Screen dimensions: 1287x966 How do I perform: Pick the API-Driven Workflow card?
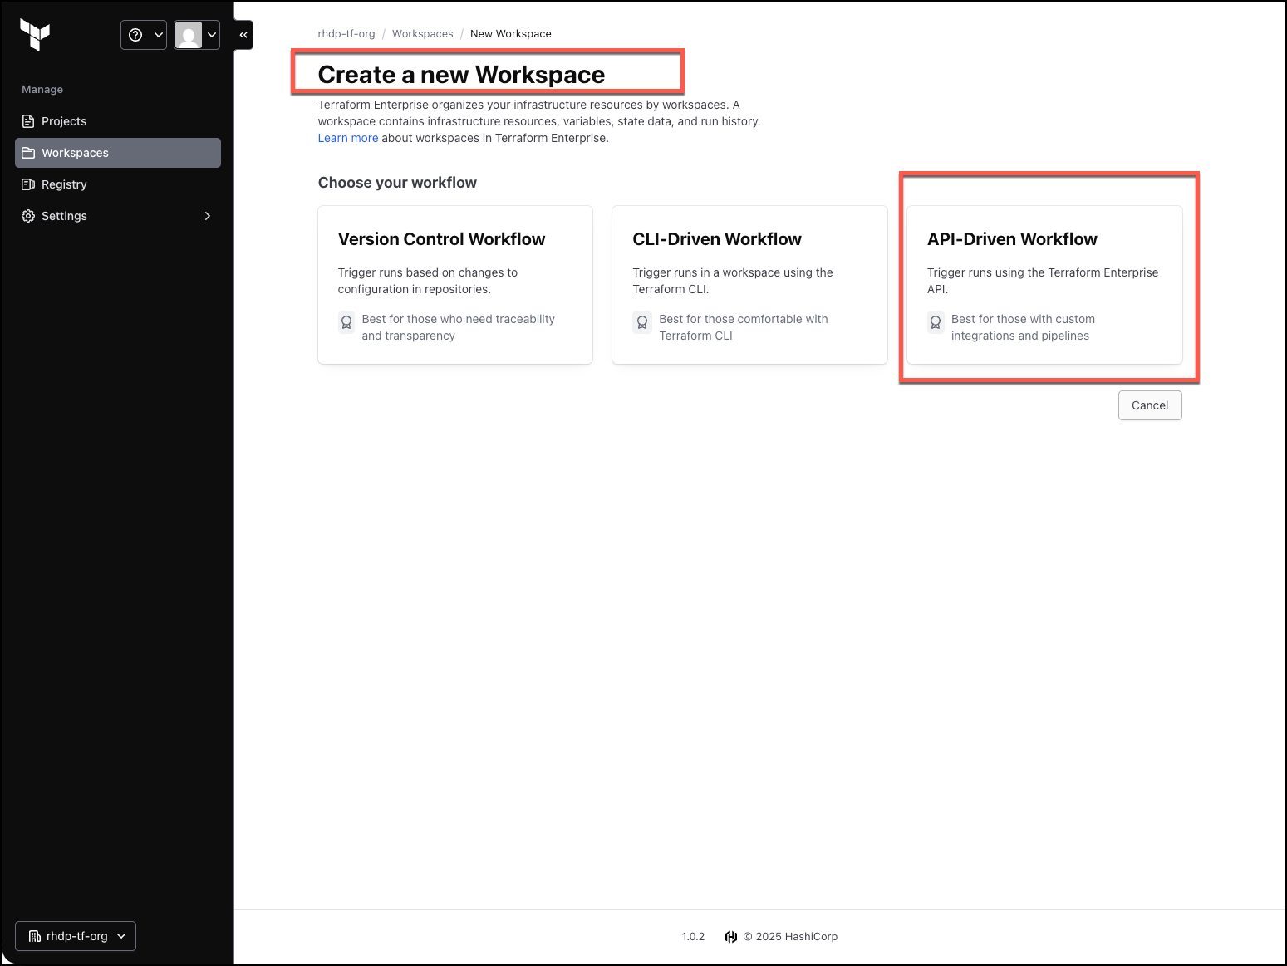(1044, 285)
